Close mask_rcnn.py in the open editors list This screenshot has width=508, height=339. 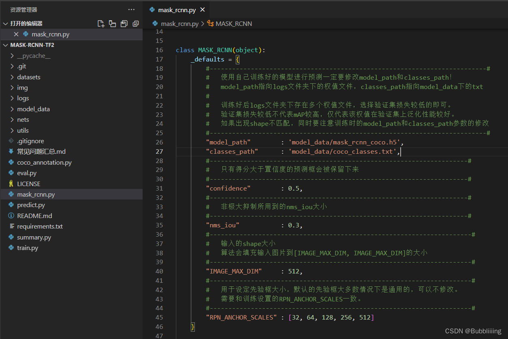click(x=16, y=34)
